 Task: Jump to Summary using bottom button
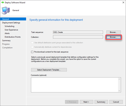tap(101, 102)
